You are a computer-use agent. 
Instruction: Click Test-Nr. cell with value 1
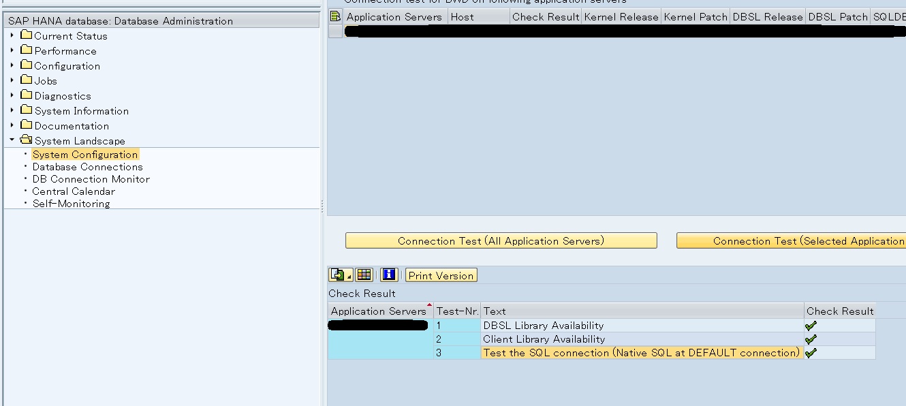click(x=457, y=326)
